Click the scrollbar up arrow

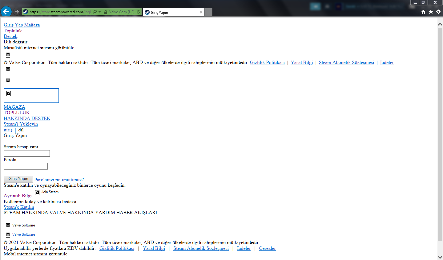click(440, 24)
